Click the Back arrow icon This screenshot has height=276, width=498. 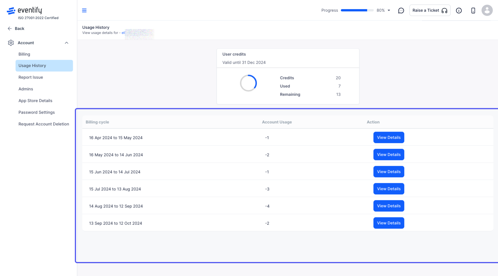pos(10,28)
